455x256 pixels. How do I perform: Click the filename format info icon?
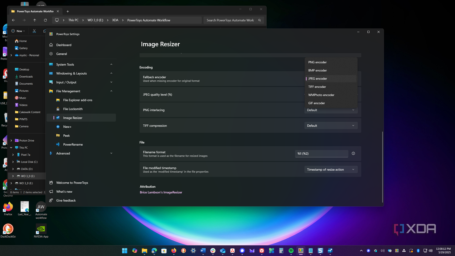353,153
